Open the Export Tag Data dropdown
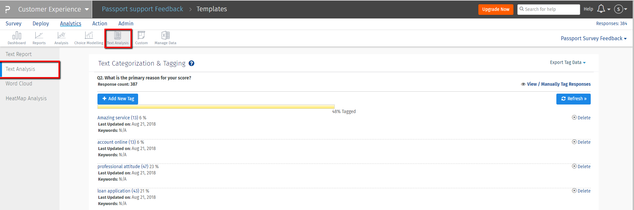This screenshot has height=210, width=634. 568,62
